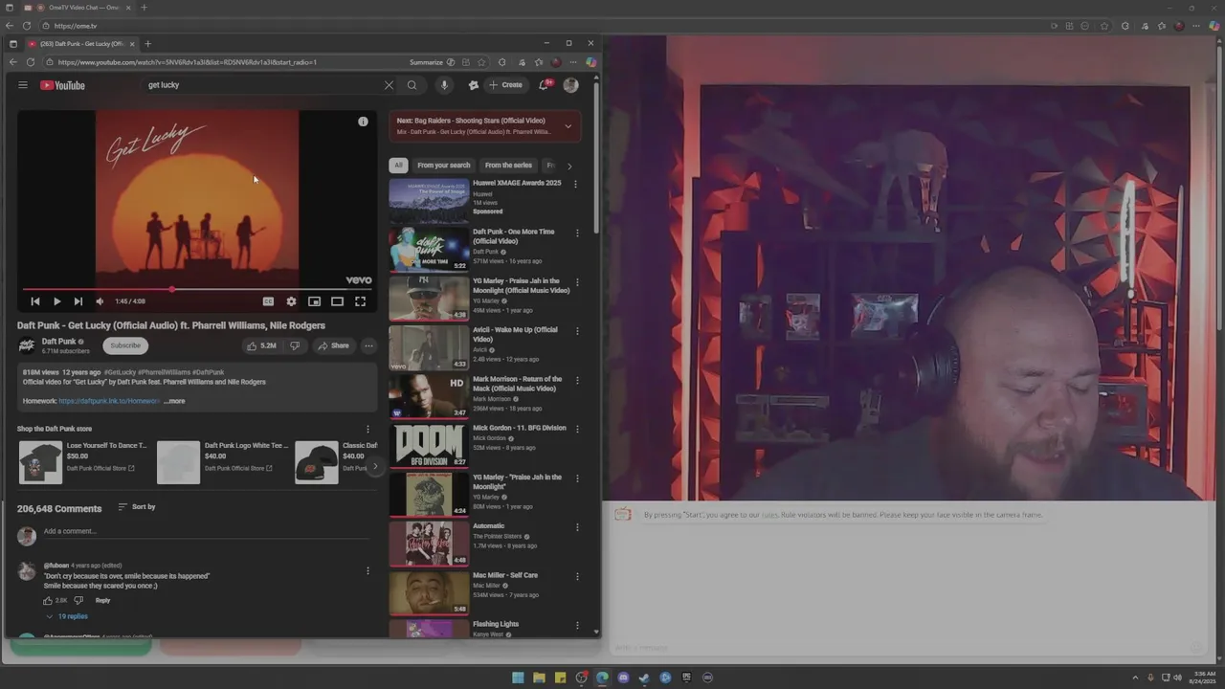The image size is (1225, 689).
Task: Open Shop the Daft Punk store options
Action: pos(367,430)
